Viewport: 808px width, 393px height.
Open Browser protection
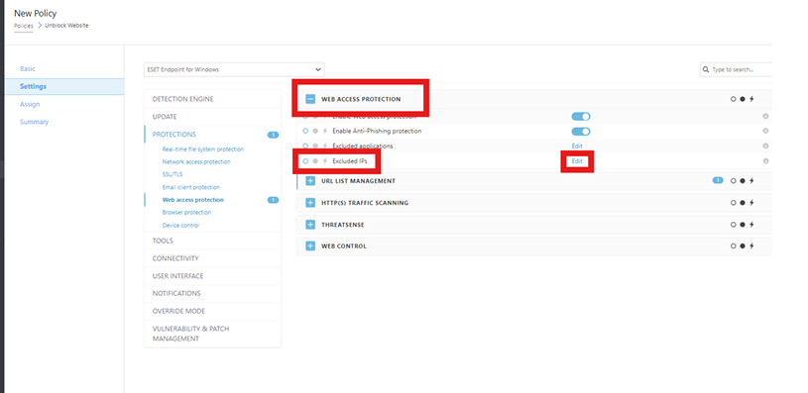(x=186, y=212)
